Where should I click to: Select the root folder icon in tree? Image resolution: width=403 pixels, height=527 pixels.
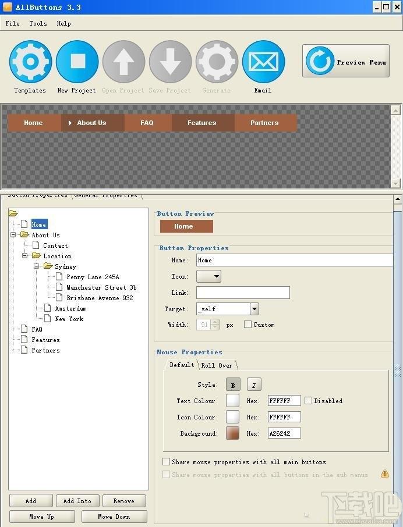tap(13, 213)
